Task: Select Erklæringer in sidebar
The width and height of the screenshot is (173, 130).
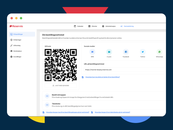Action: pyautogui.click(x=22, y=40)
